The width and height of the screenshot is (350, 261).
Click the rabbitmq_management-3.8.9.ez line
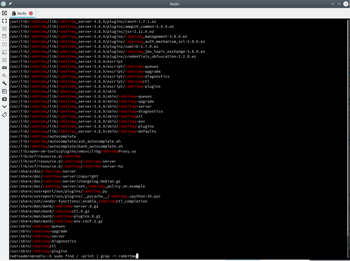point(98,36)
